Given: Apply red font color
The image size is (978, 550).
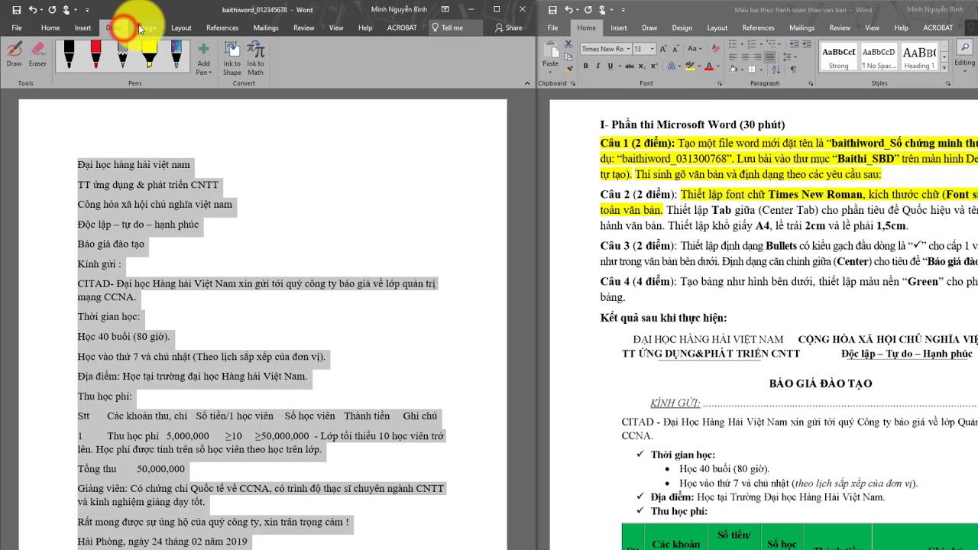Looking at the screenshot, I should point(708,66).
